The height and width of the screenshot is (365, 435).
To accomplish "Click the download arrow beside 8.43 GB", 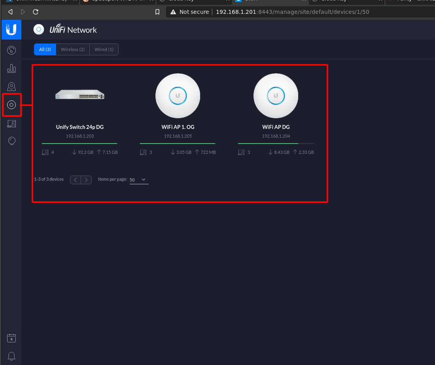I will (x=270, y=152).
